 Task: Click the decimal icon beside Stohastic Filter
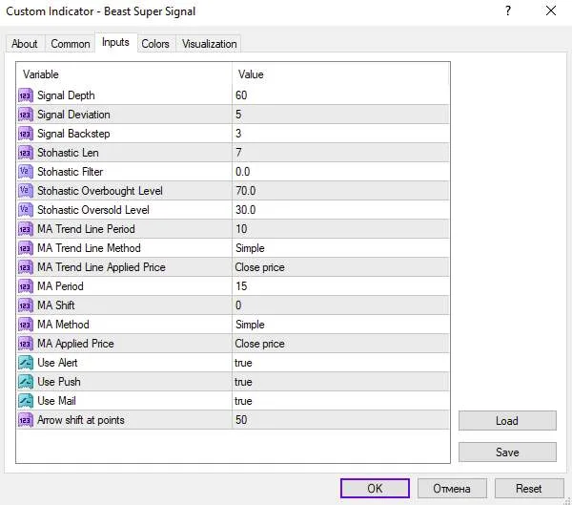coord(26,172)
